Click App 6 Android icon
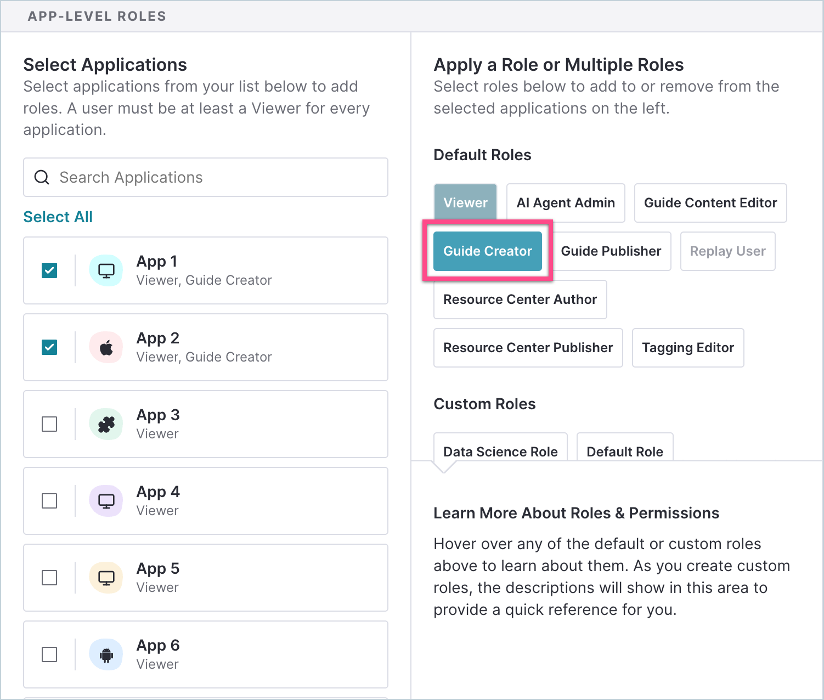The width and height of the screenshot is (824, 700). coord(106,654)
